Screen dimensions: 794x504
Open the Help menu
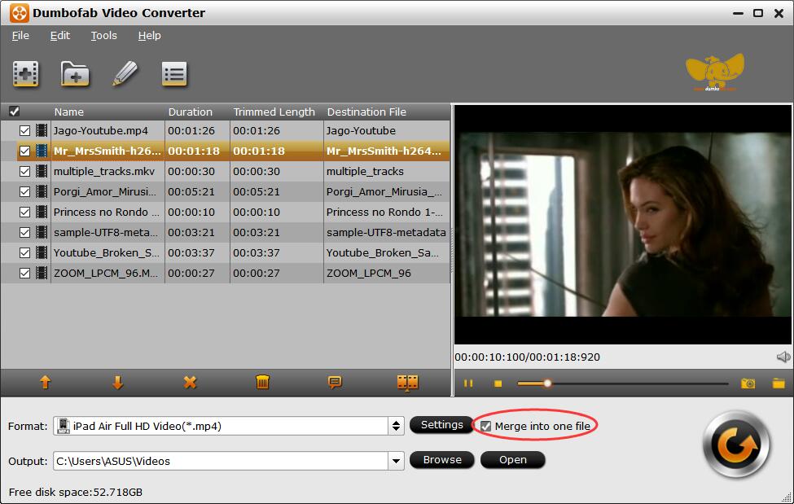pyautogui.click(x=149, y=36)
